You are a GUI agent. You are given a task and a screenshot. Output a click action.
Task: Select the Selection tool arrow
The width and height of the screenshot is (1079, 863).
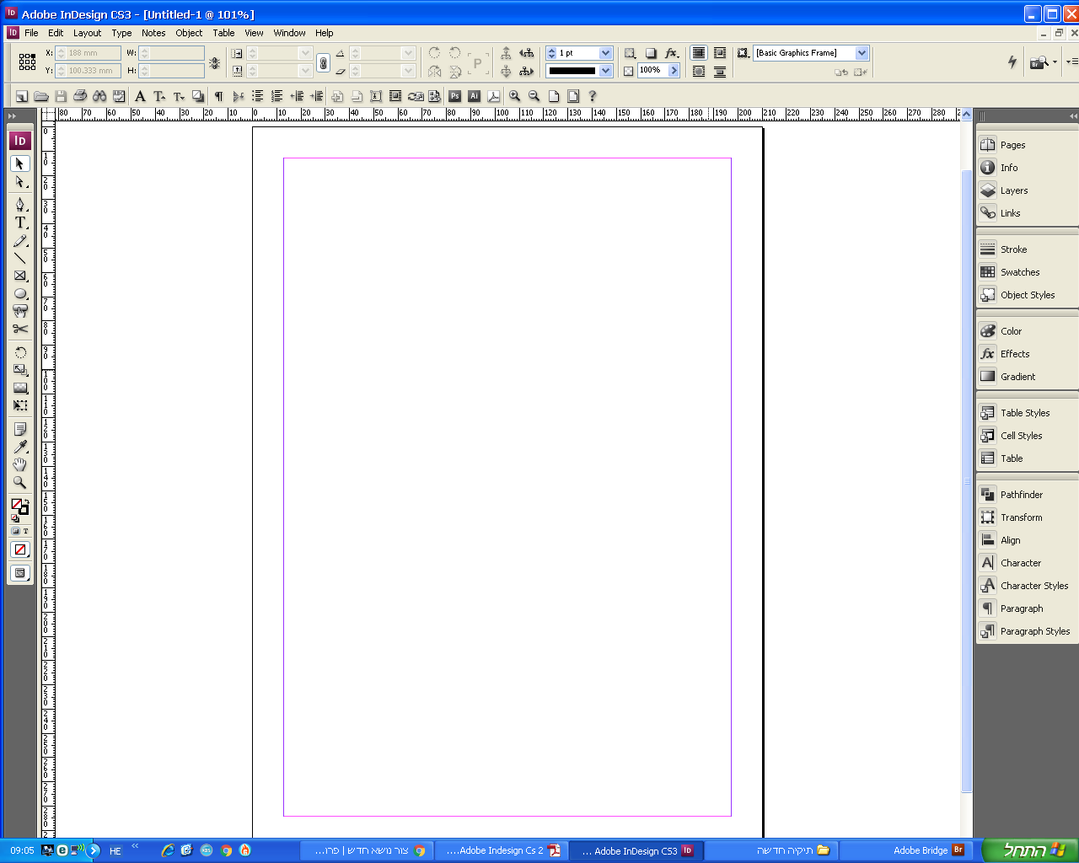(20, 163)
